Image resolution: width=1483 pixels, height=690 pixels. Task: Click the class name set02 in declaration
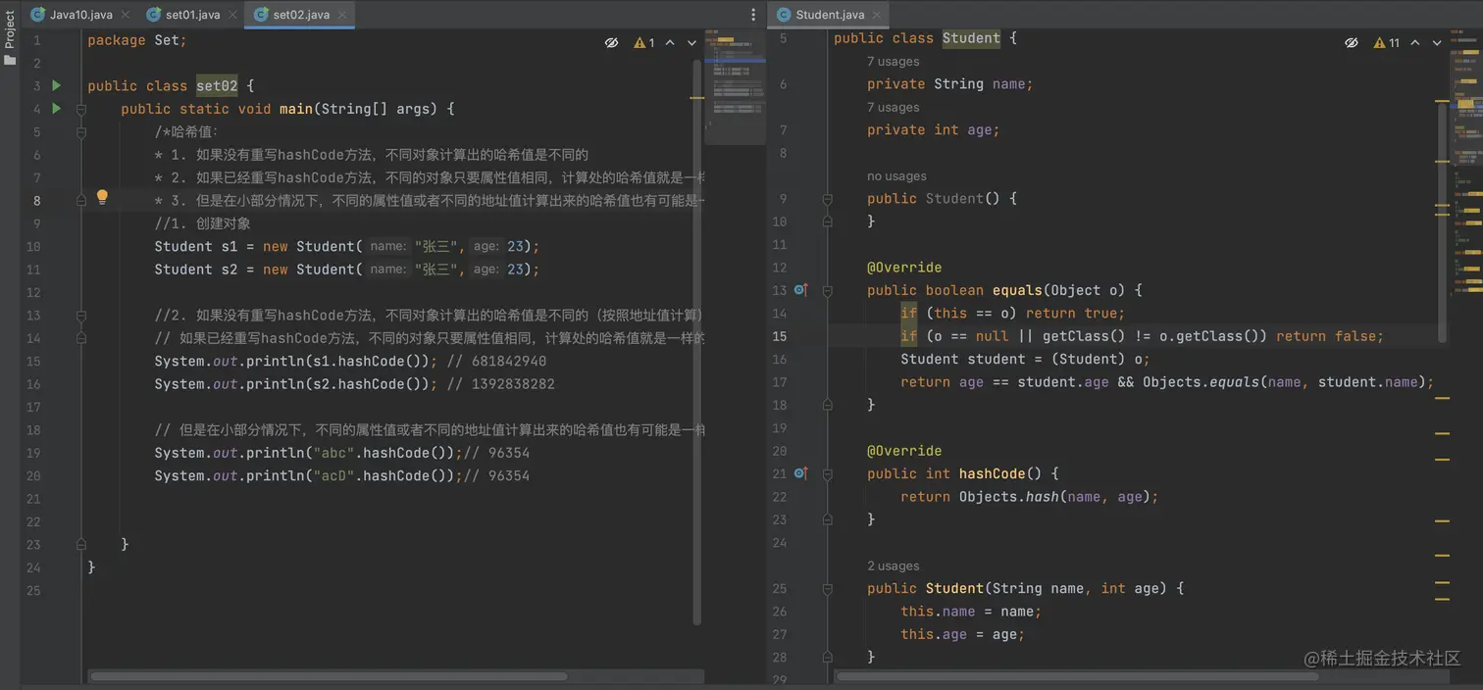217,85
